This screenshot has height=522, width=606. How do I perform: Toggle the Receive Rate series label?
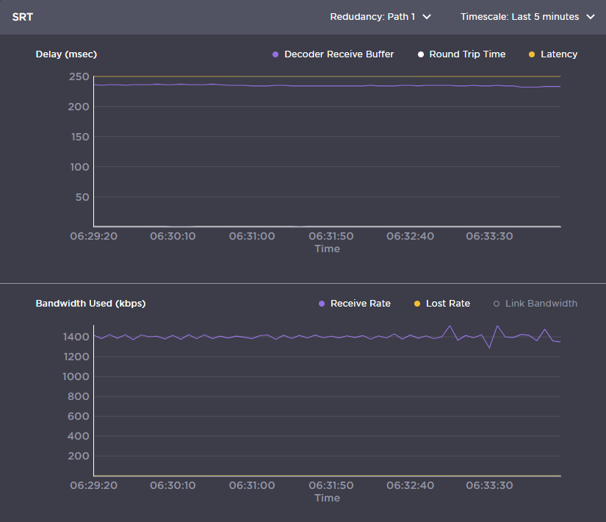tap(360, 304)
